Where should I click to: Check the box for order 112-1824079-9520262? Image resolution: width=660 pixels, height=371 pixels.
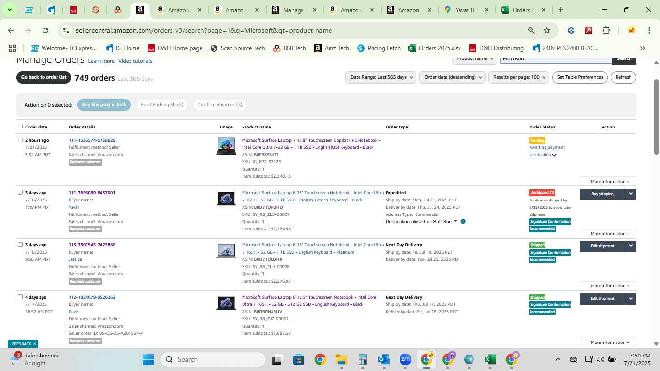(20, 297)
